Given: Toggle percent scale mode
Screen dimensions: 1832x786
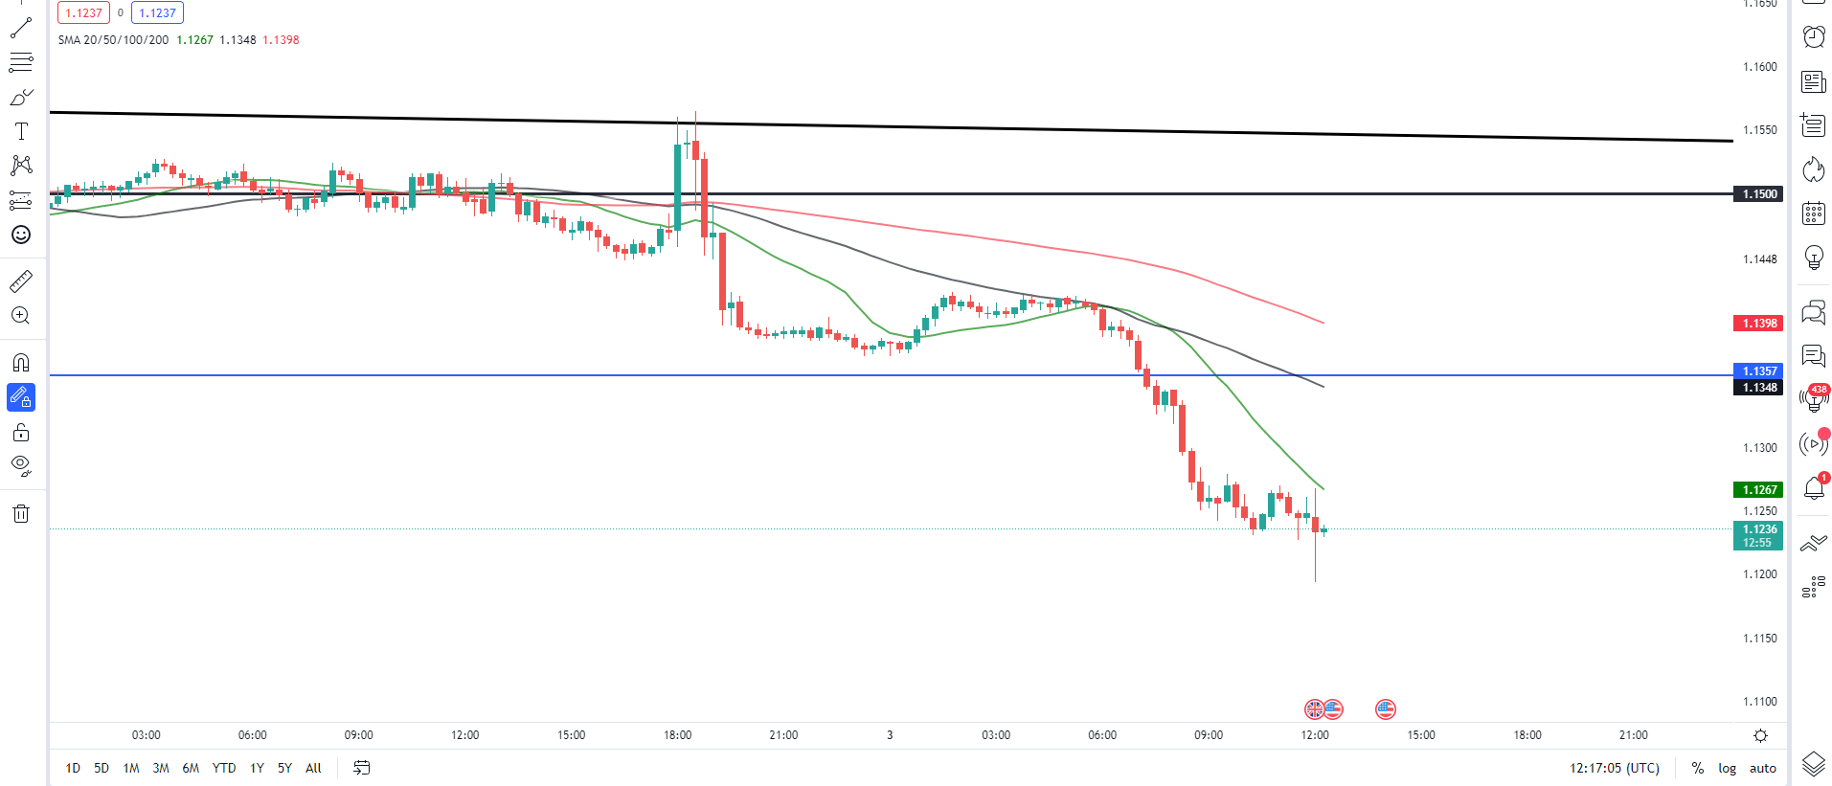Looking at the screenshot, I should [1698, 768].
